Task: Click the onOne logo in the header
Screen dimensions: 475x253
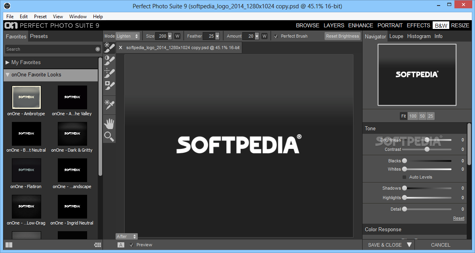Action: (x=11, y=25)
